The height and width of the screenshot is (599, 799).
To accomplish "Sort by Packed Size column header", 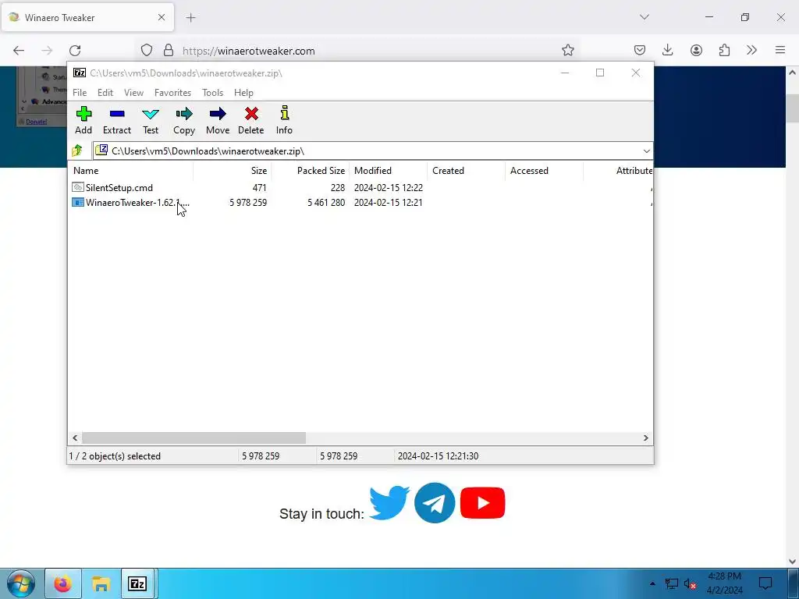I will tap(311, 171).
